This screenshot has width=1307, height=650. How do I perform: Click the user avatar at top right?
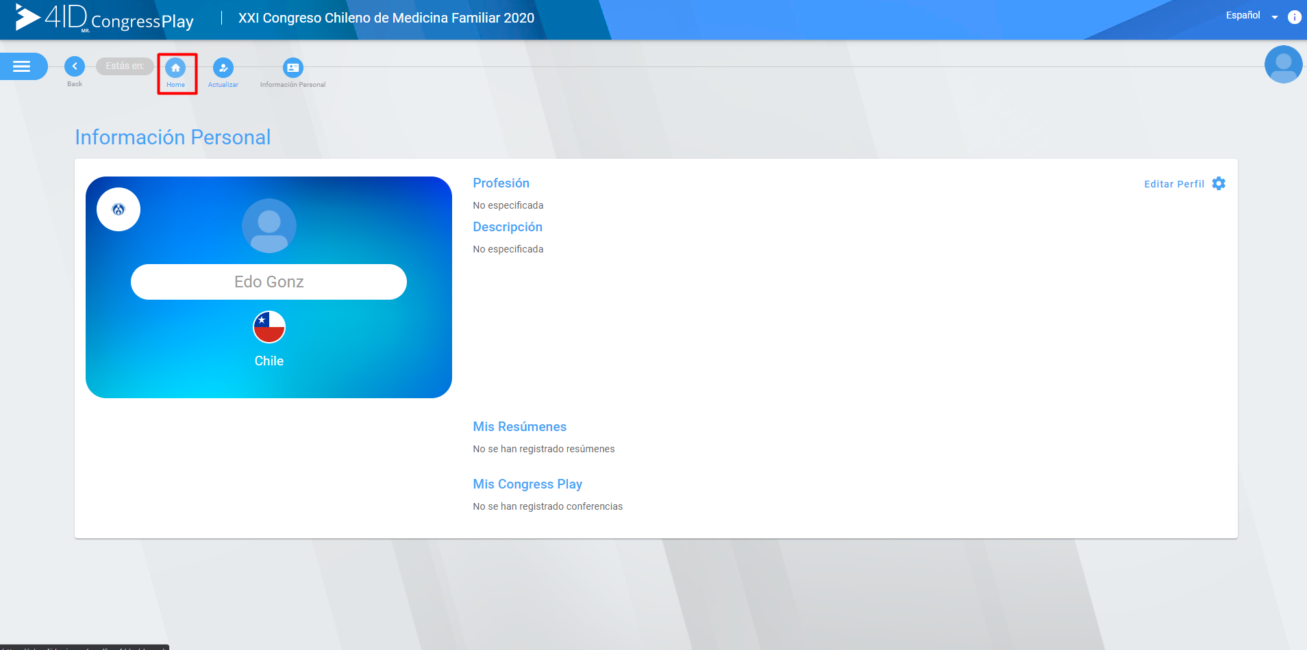1283,64
